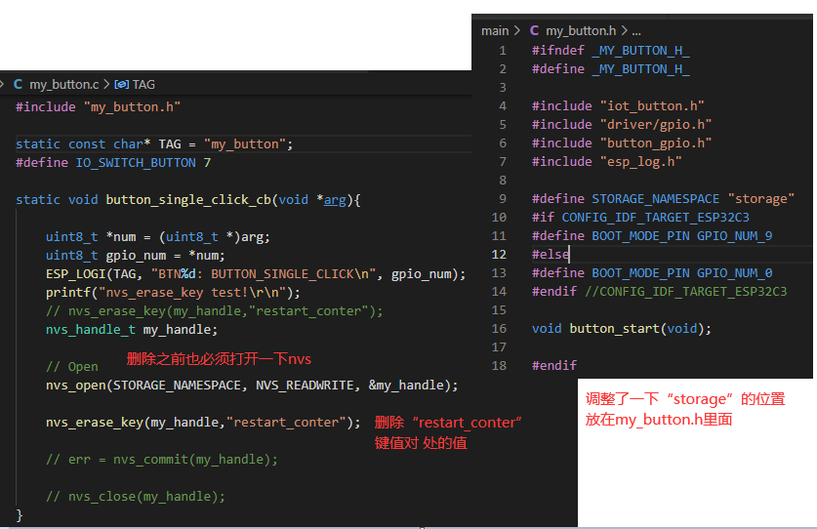The width and height of the screenshot is (817, 529).
Task: Click the final #endif on line 18
Action: pos(553,365)
